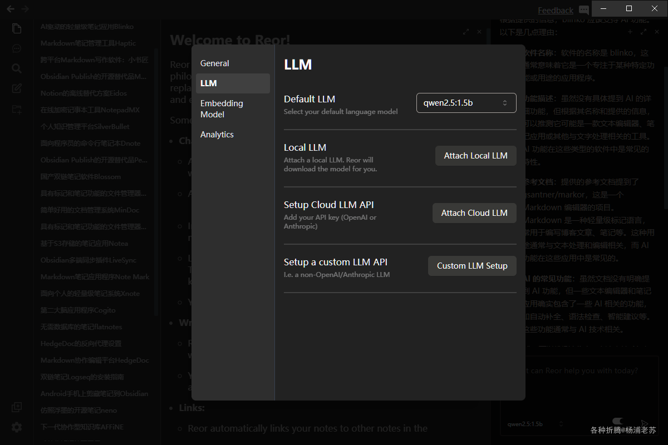
Task: Open the files view in the sidebar
Action: (17, 28)
